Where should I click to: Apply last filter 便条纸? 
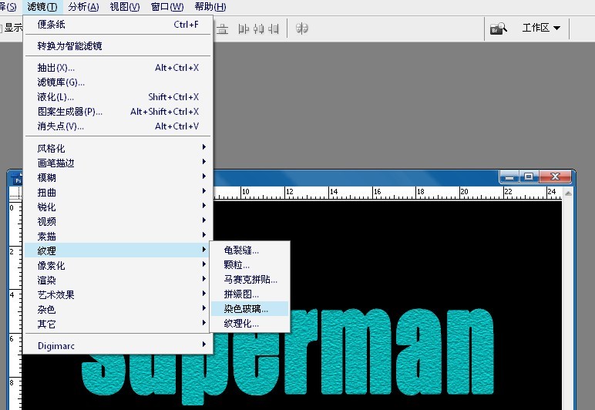(x=118, y=25)
